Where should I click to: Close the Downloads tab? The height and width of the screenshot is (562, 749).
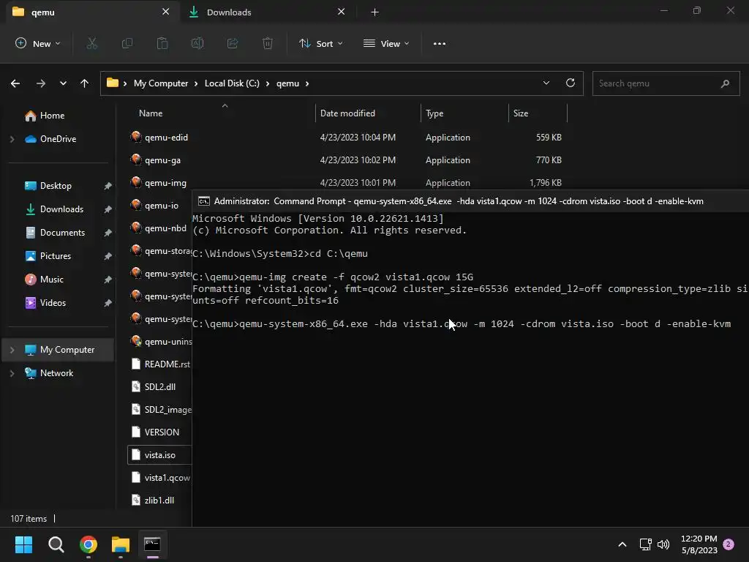tap(341, 12)
